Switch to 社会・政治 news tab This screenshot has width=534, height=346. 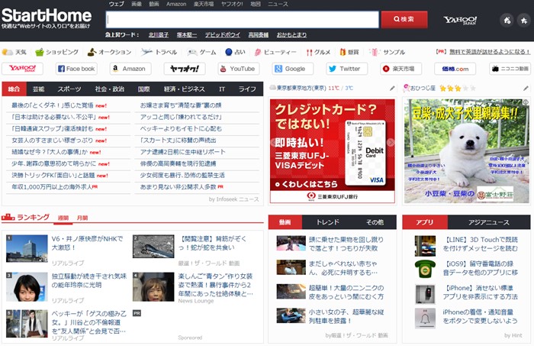tap(109, 89)
